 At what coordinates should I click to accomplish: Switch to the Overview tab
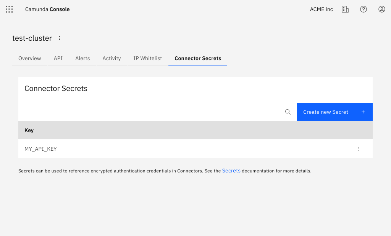tap(30, 58)
